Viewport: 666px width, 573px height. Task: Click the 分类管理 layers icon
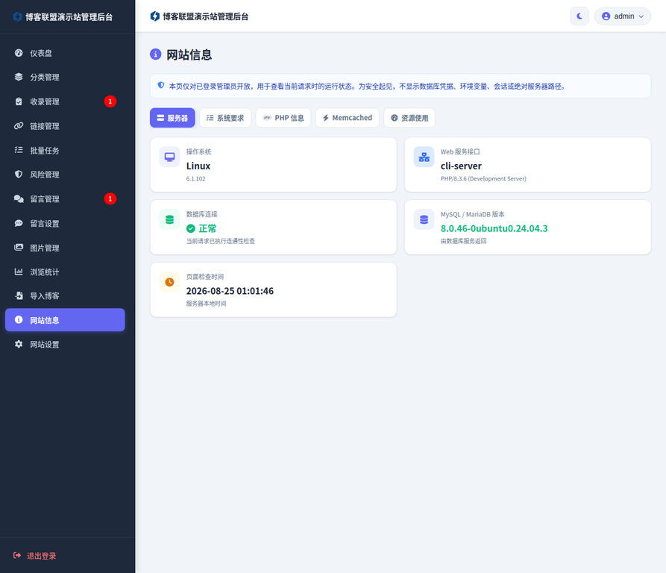point(18,77)
